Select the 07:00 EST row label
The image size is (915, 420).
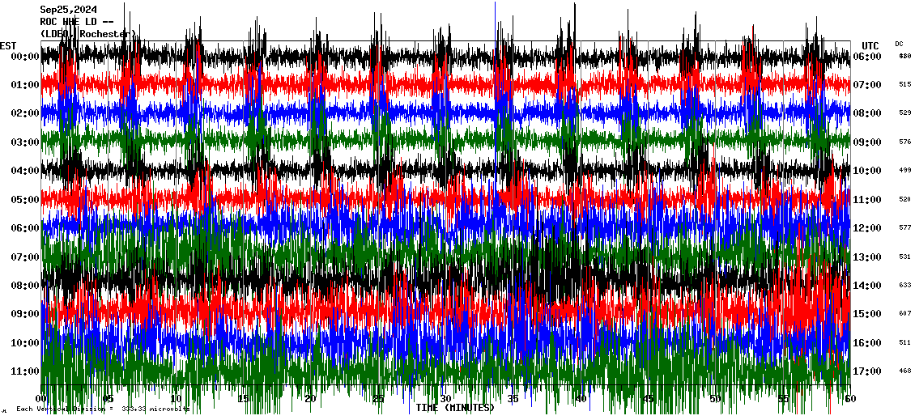pos(26,257)
